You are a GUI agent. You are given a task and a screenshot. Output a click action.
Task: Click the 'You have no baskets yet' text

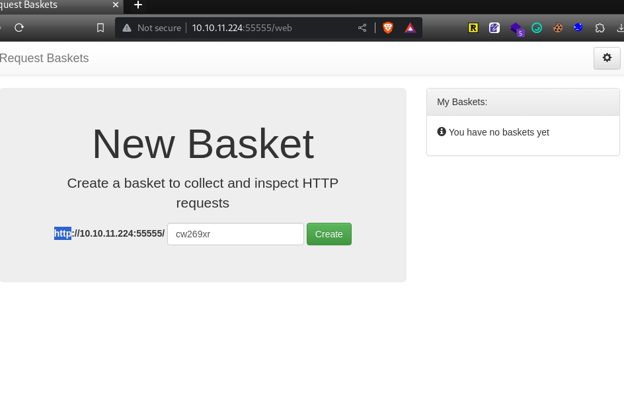point(499,132)
